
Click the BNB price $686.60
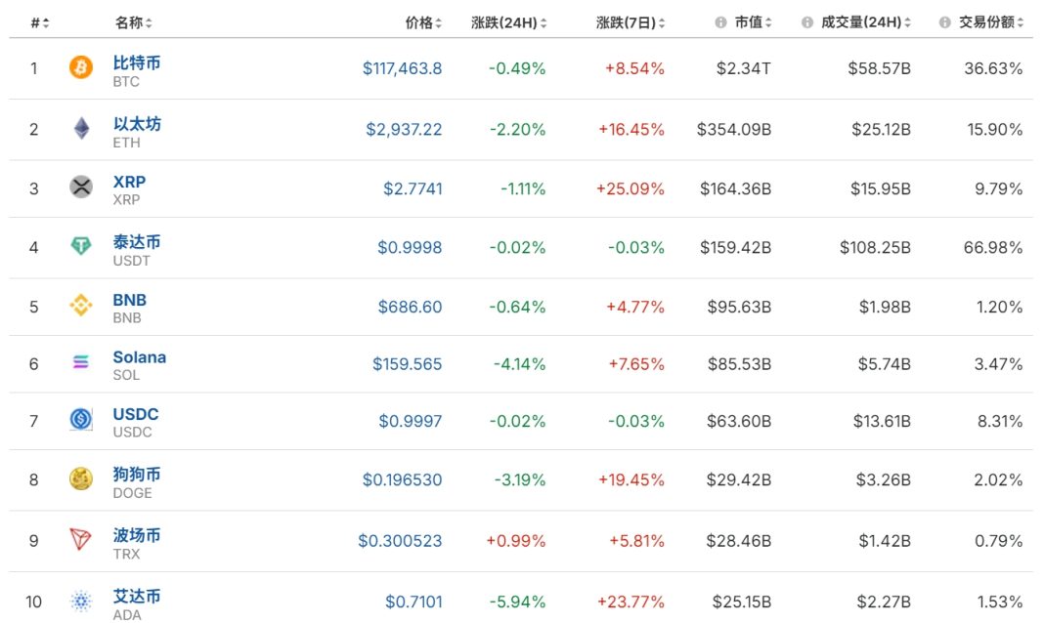(411, 307)
